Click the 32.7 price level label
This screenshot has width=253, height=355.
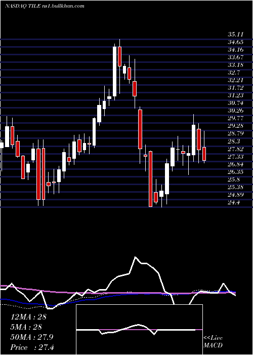pos(234,73)
